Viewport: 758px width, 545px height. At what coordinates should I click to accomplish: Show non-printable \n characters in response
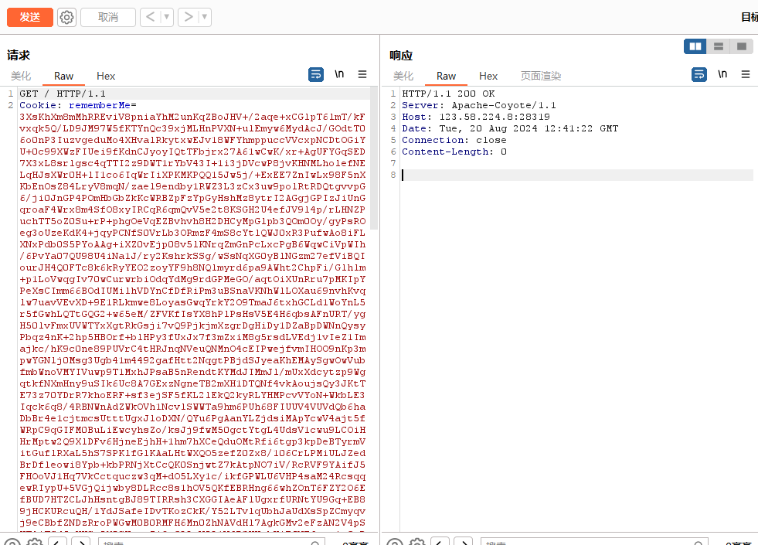coord(722,74)
